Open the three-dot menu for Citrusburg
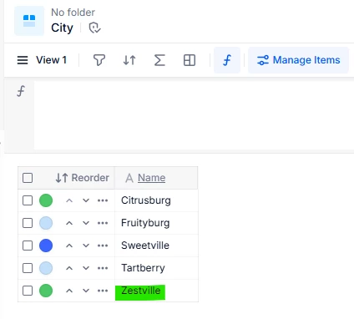354x319 pixels. pos(103,200)
